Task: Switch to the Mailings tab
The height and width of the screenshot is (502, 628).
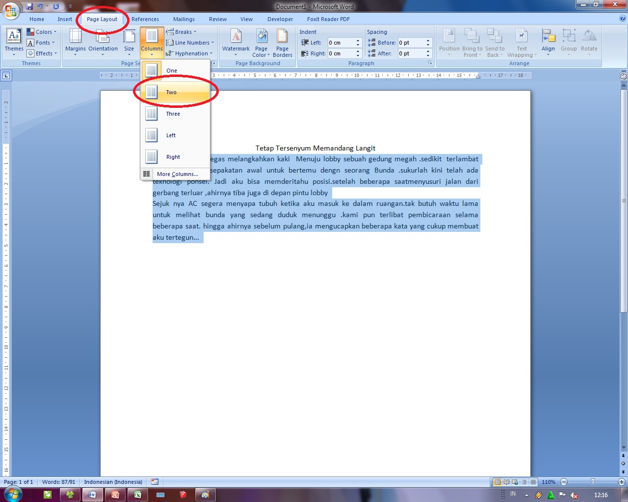Action: [183, 19]
